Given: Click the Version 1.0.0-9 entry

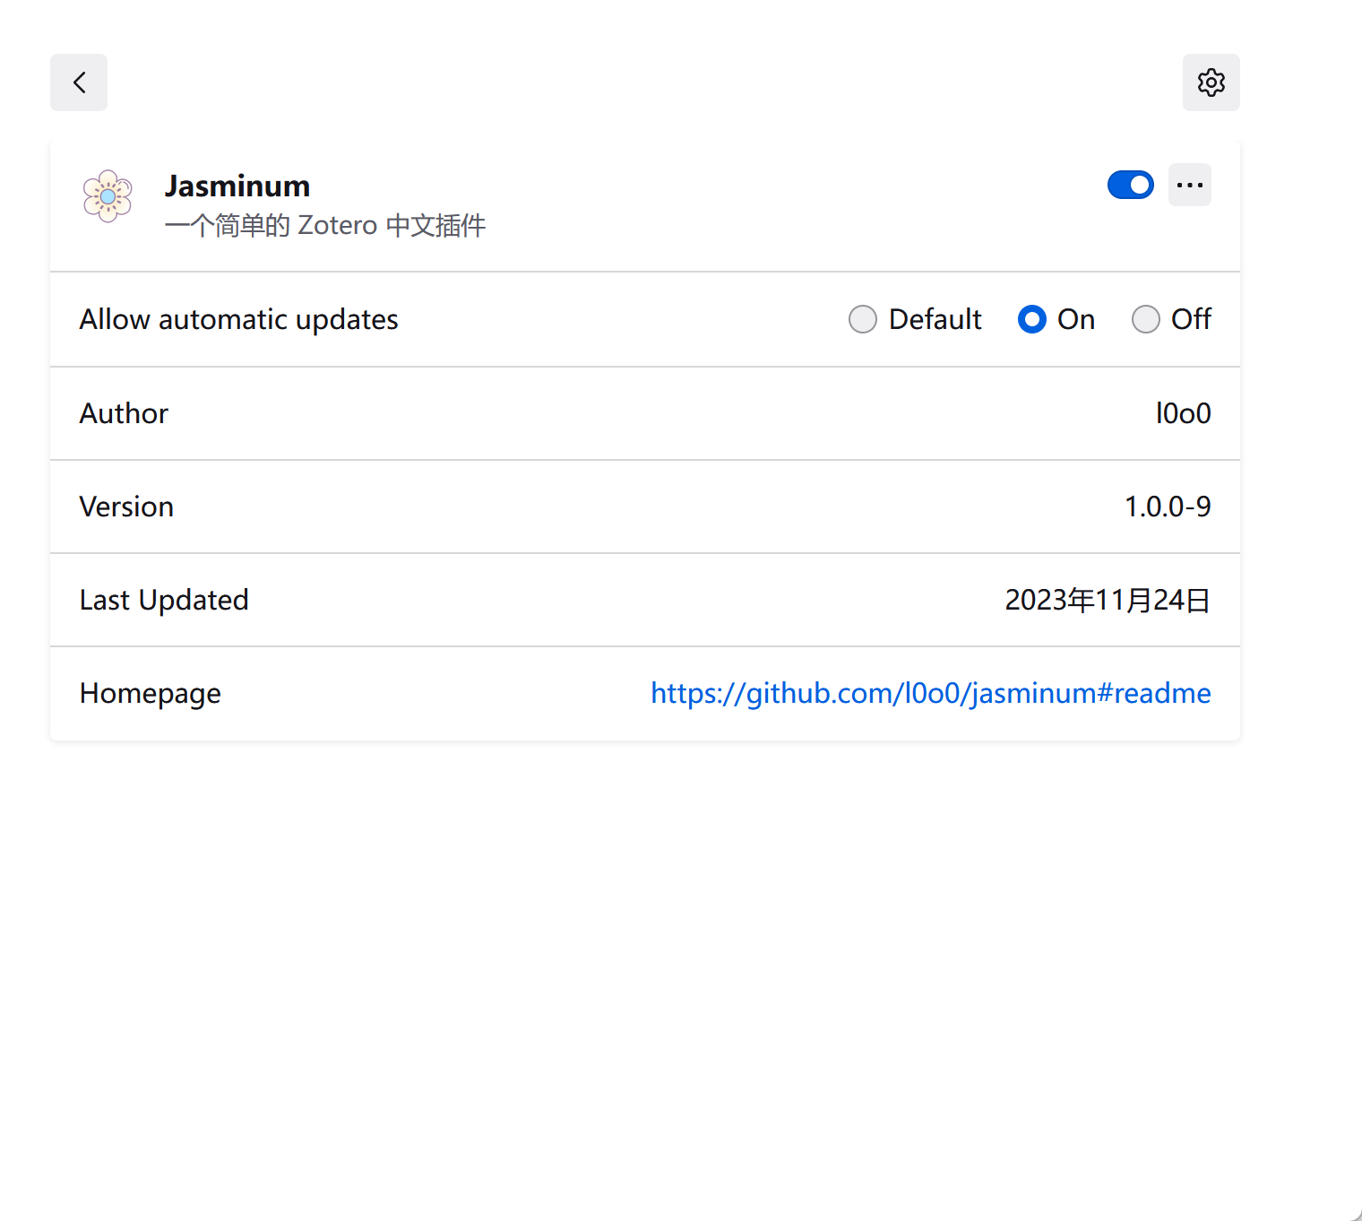Looking at the screenshot, I should pos(1168,507).
